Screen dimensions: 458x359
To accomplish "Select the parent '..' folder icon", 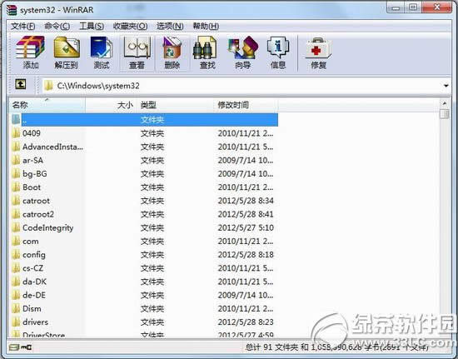I will click(16, 120).
